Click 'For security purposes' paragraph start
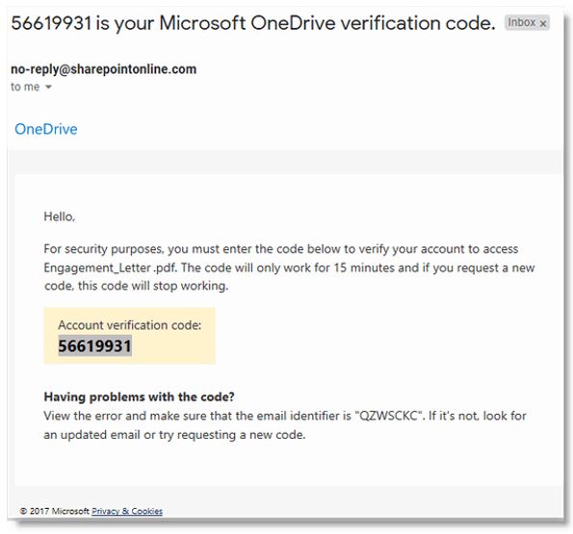This screenshot has width=573, height=534. click(x=103, y=249)
